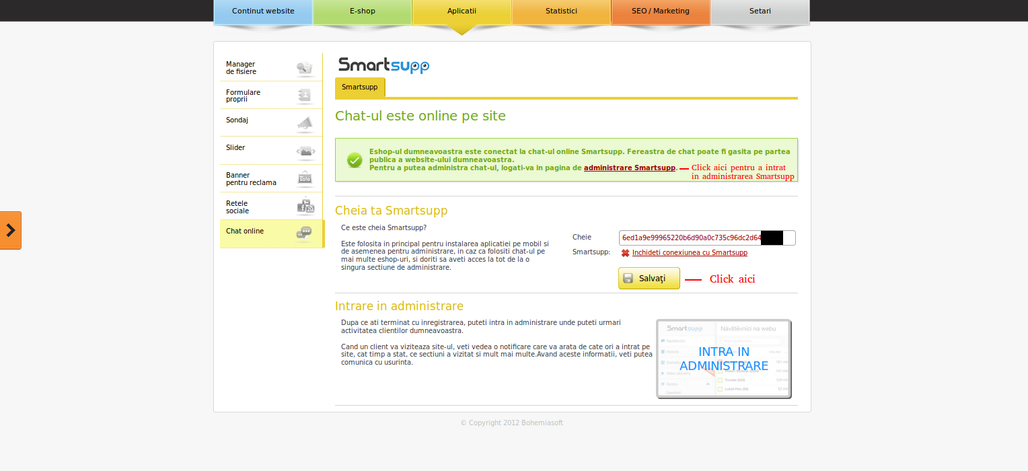
Task: Click the green success checkmark icon
Action: coord(355,160)
